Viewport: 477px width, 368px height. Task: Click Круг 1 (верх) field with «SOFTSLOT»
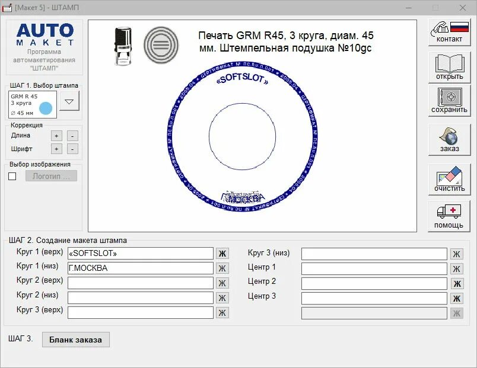point(140,254)
